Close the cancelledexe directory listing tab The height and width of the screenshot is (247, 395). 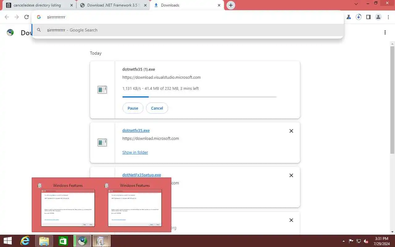point(72,5)
